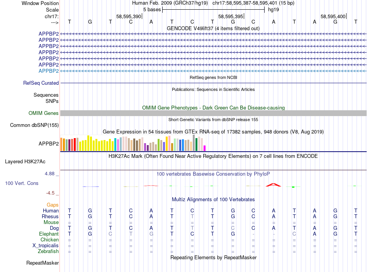
Task: Click the orange Gaps row label
Action: pos(53,205)
